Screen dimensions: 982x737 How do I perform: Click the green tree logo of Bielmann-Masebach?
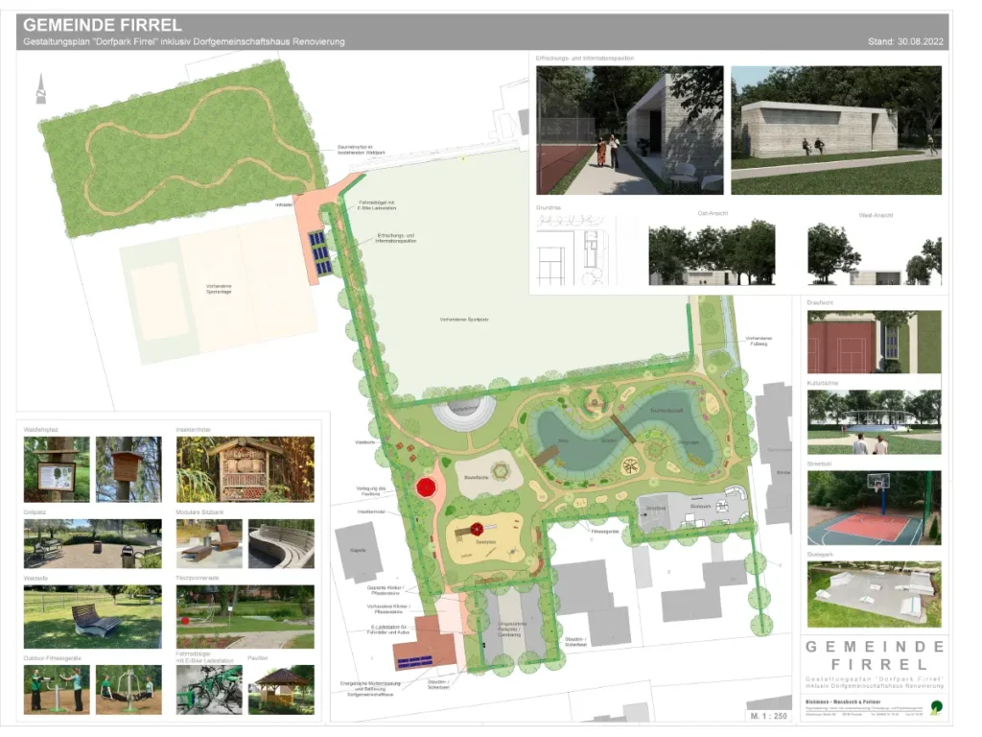[x=936, y=708]
